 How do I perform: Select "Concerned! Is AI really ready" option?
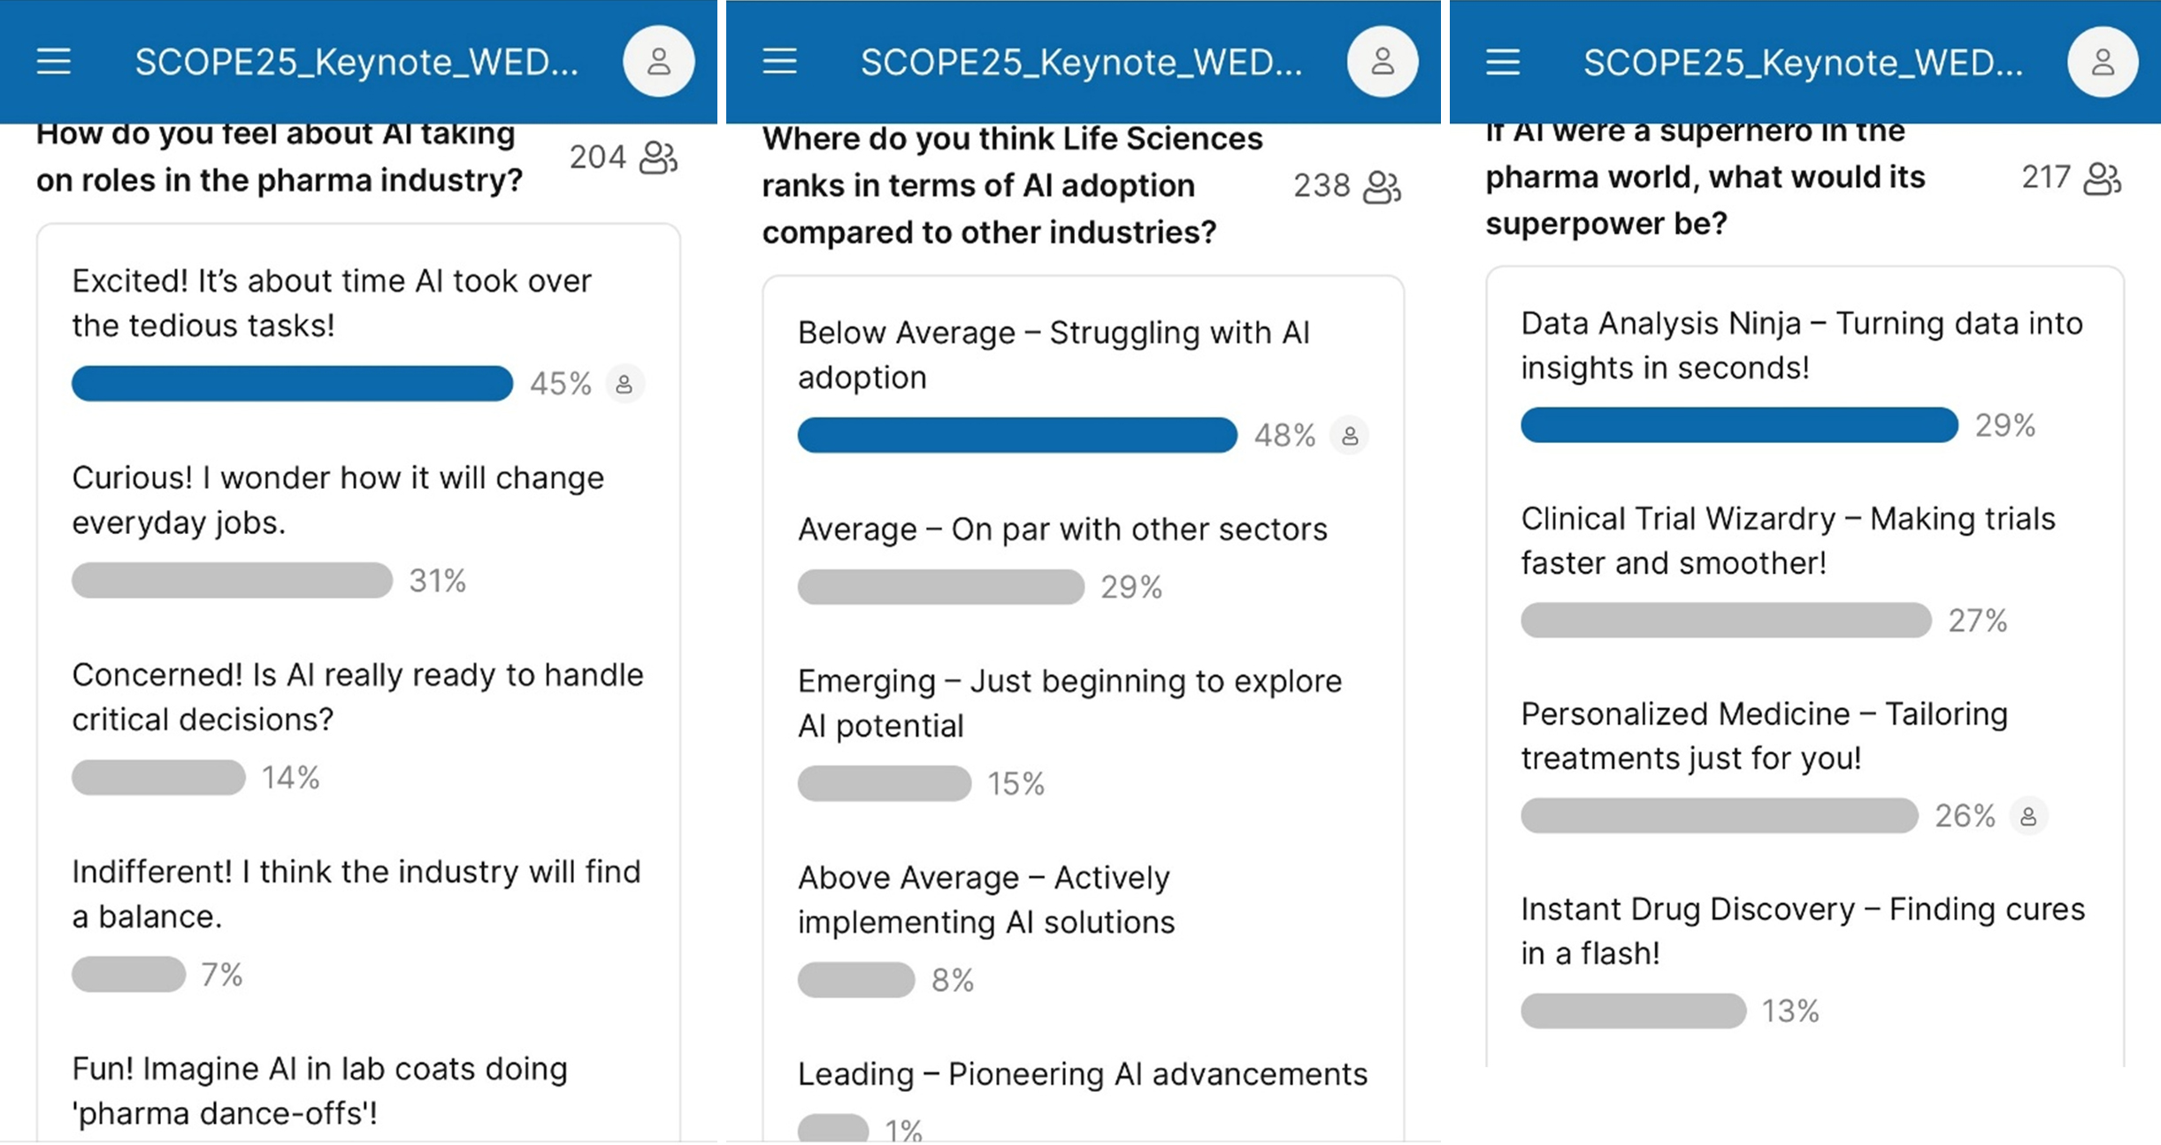coord(357,697)
